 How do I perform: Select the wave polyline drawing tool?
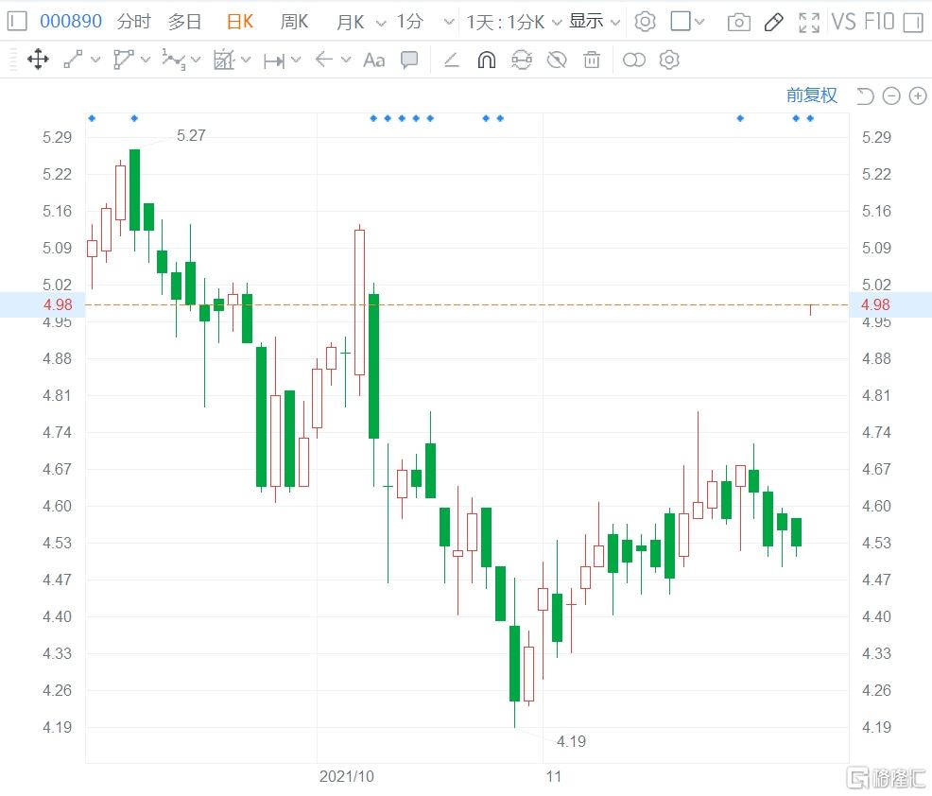click(173, 61)
